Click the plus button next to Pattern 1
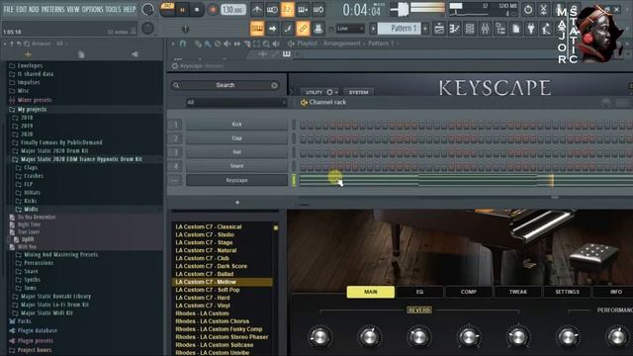Image resolution: width=633 pixels, height=356 pixels. (425, 29)
